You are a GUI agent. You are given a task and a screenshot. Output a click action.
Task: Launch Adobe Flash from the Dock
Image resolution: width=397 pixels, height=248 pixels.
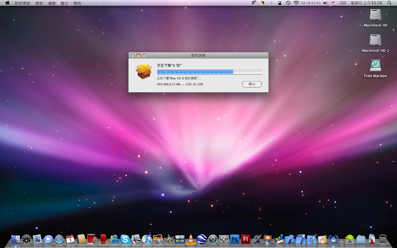click(246, 239)
